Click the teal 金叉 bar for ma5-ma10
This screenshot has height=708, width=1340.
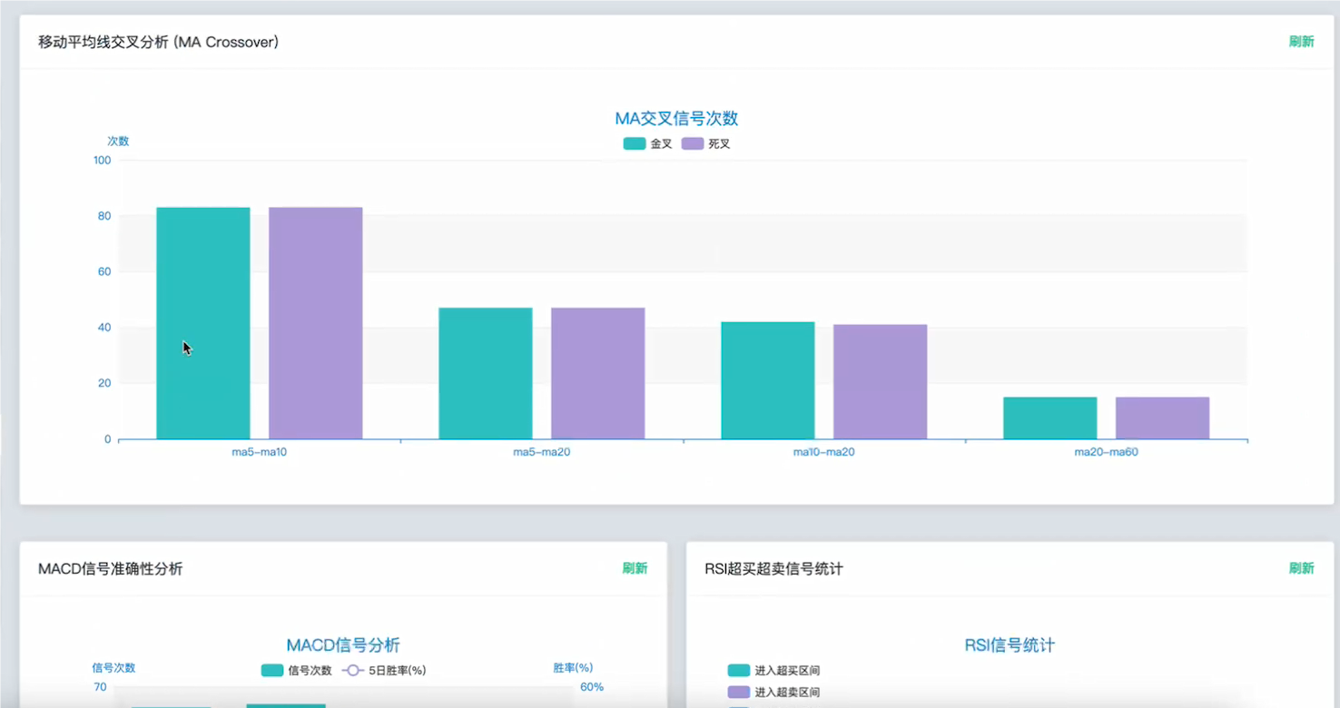coord(203,323)
